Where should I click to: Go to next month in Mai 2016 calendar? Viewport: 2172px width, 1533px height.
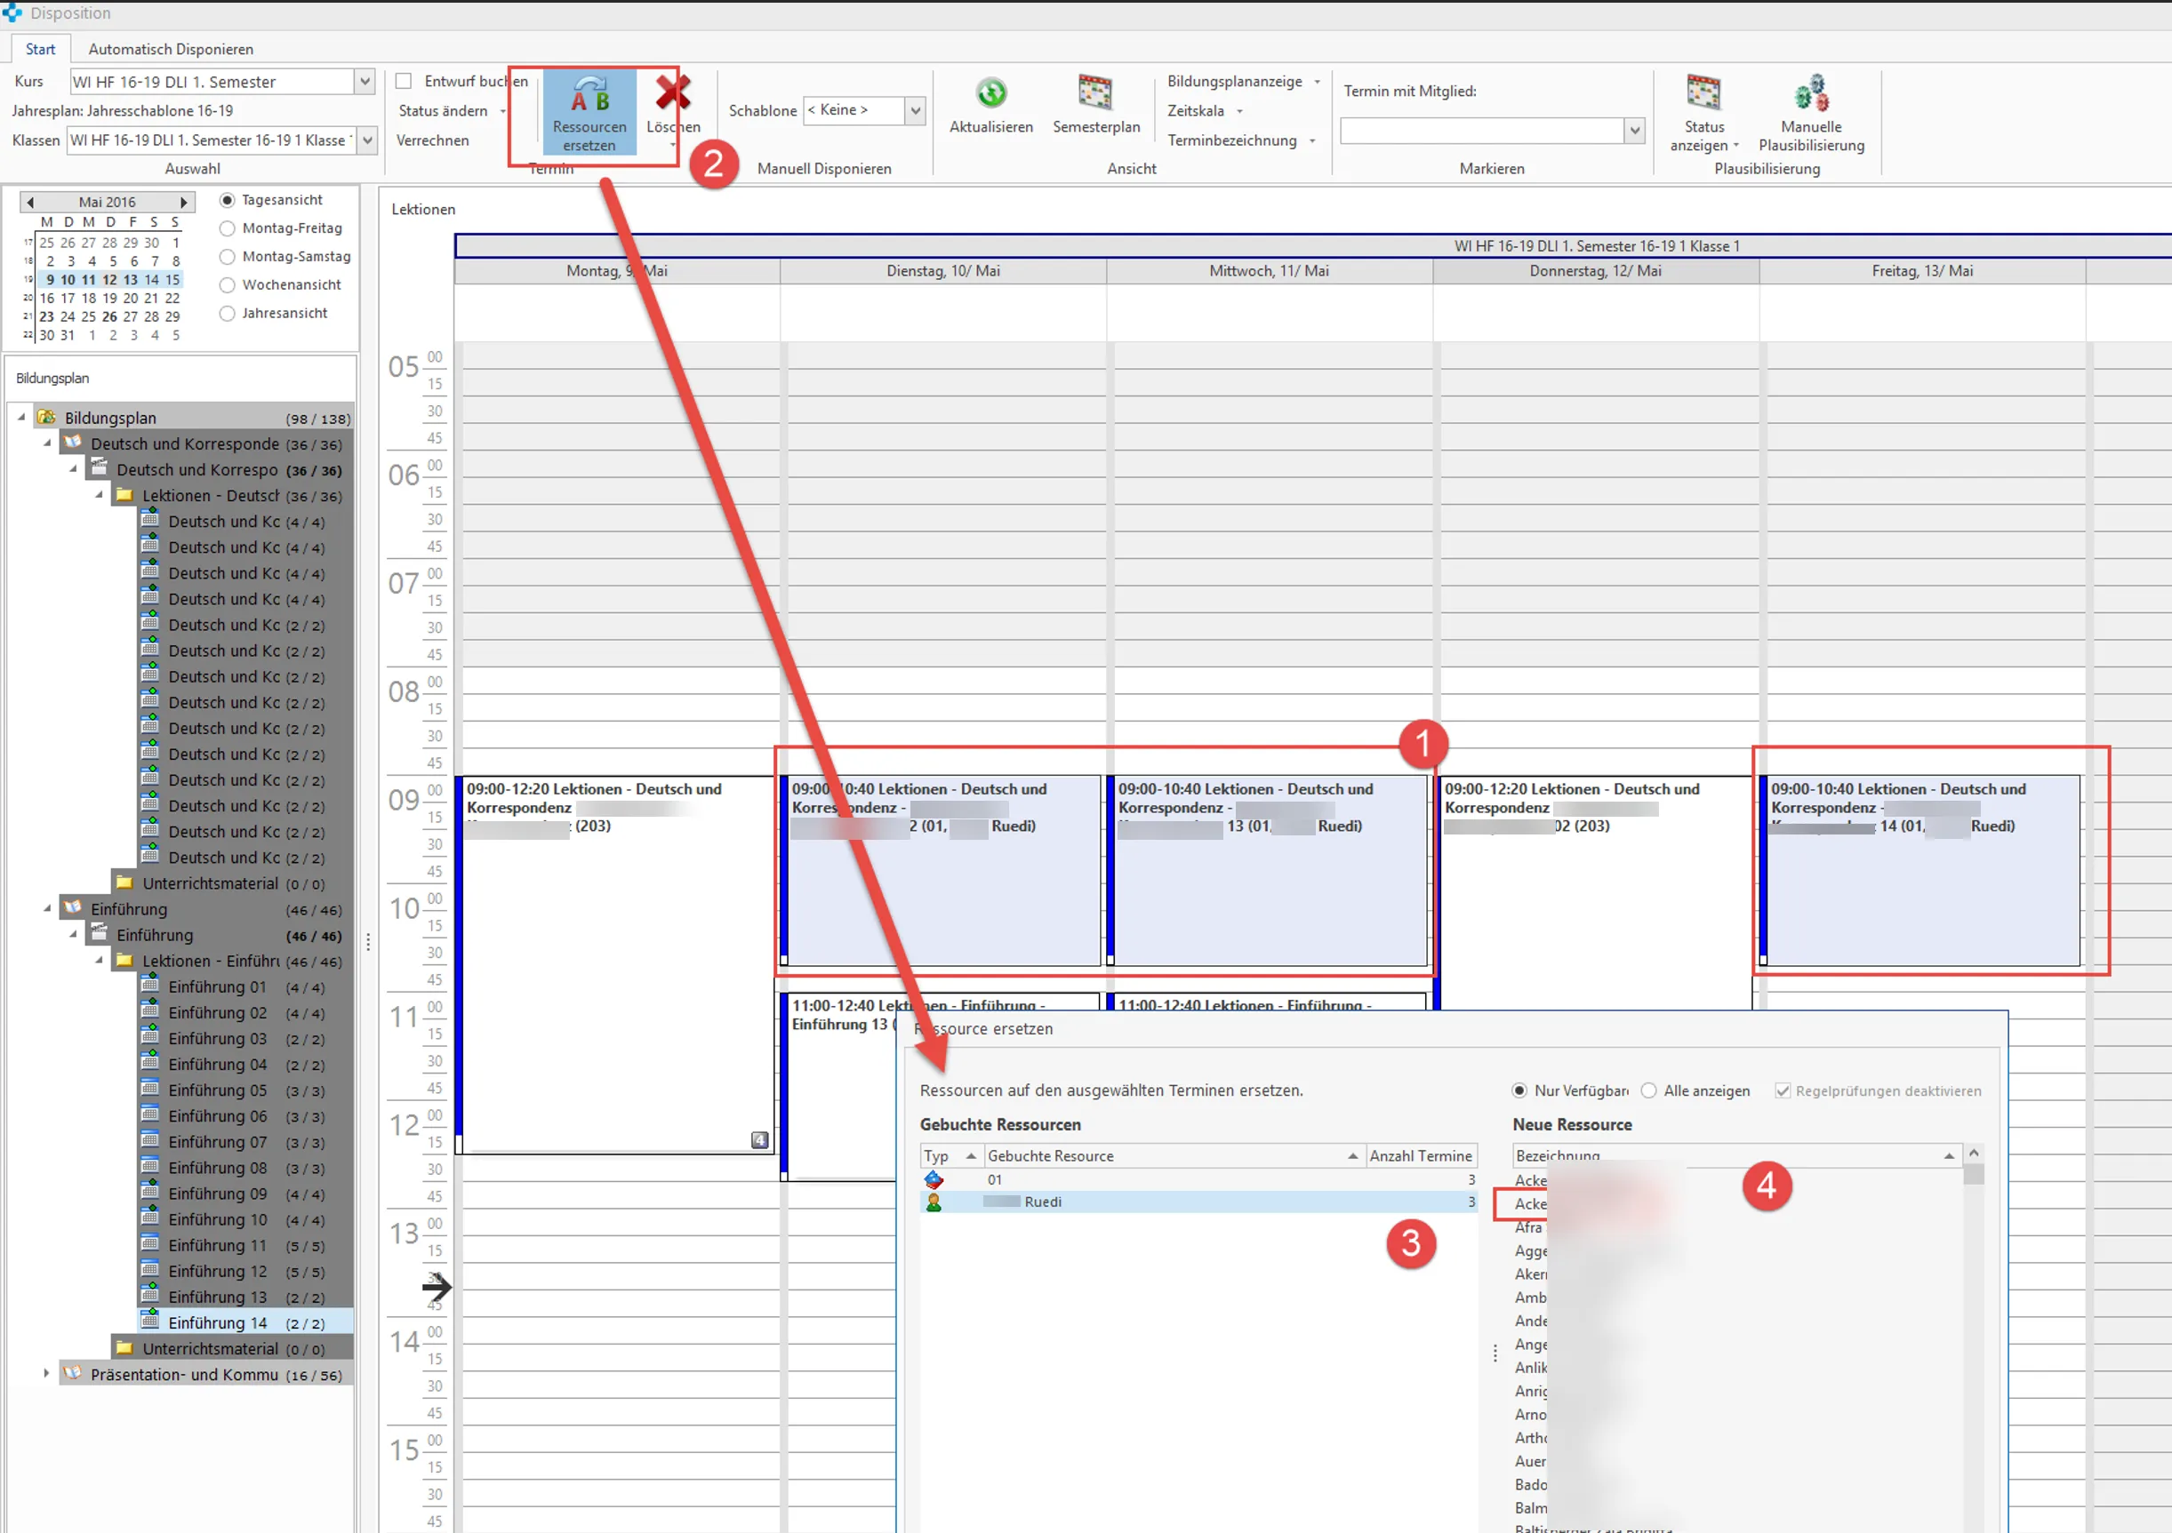click(183, 203)
